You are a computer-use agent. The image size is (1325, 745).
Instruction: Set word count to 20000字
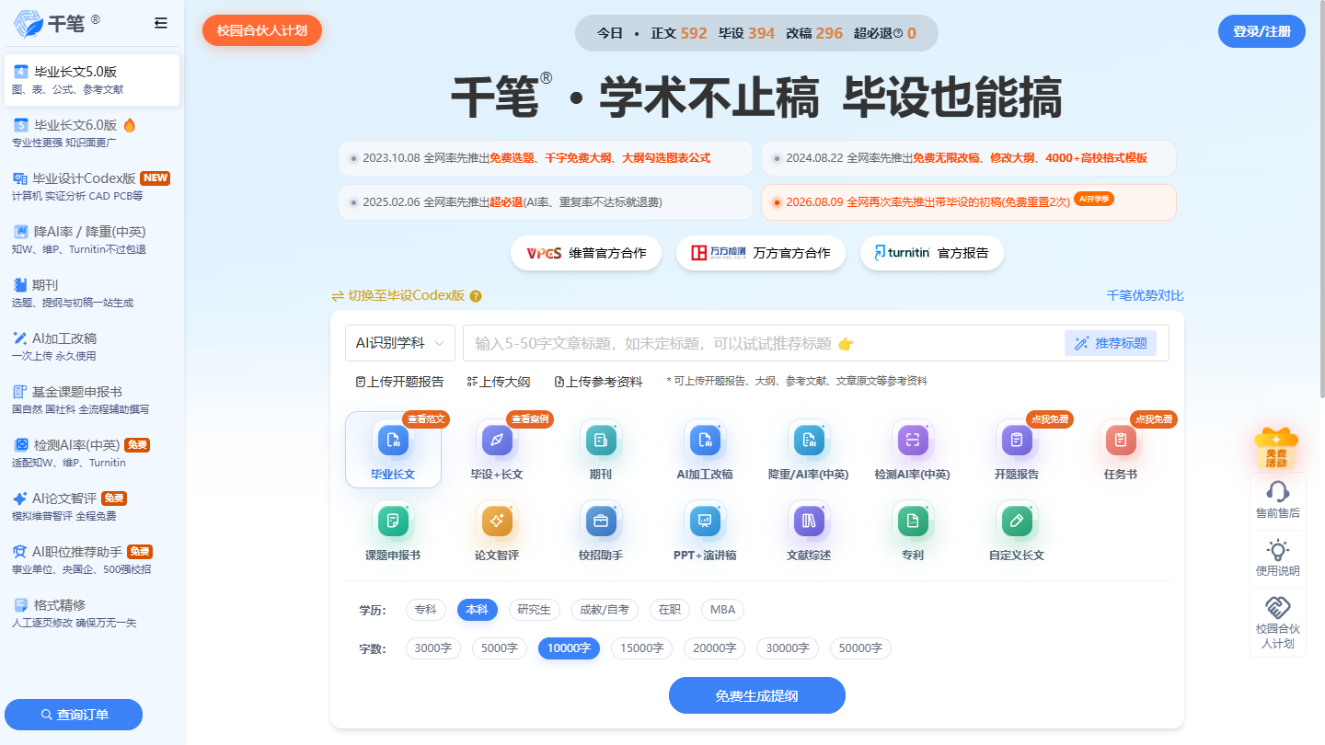click(715, 648)
